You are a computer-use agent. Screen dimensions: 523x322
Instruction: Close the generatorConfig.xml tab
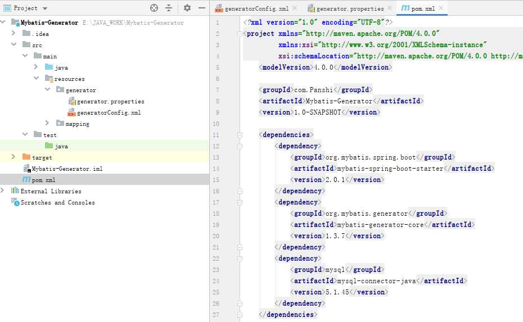click(295, 8)
